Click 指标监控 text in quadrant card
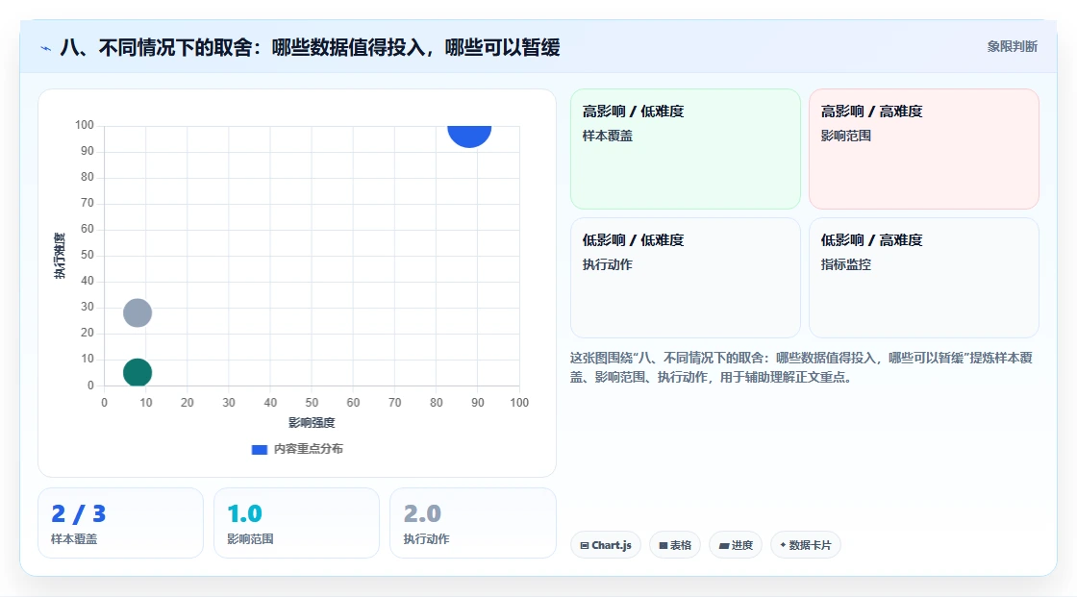The image size is (1077, 597). [845, 264]
